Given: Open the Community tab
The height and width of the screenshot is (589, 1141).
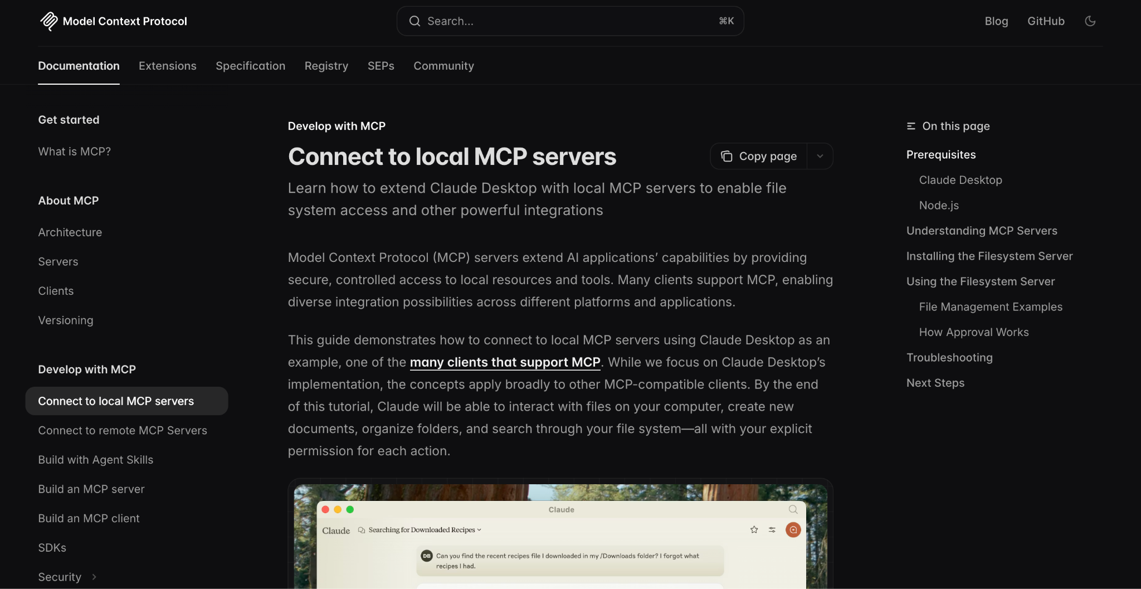Looking at the screenshot, I should 443,66.
